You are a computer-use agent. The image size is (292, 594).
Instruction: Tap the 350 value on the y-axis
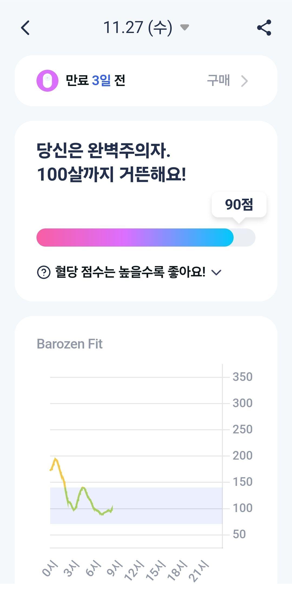(243, 377)
